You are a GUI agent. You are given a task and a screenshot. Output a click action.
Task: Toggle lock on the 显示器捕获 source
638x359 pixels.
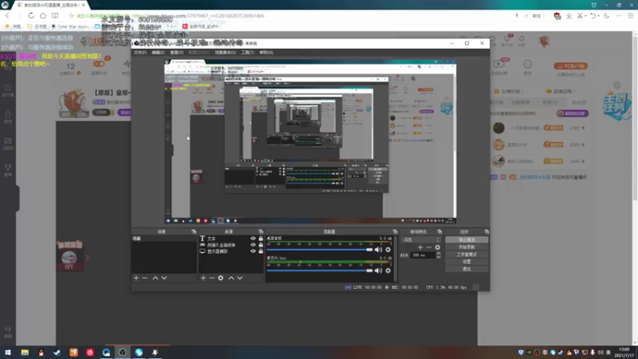click(x=261, y=251)
